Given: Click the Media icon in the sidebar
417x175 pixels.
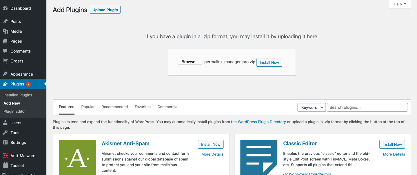Looking at the screenshot, I should [x=6, y=31].
